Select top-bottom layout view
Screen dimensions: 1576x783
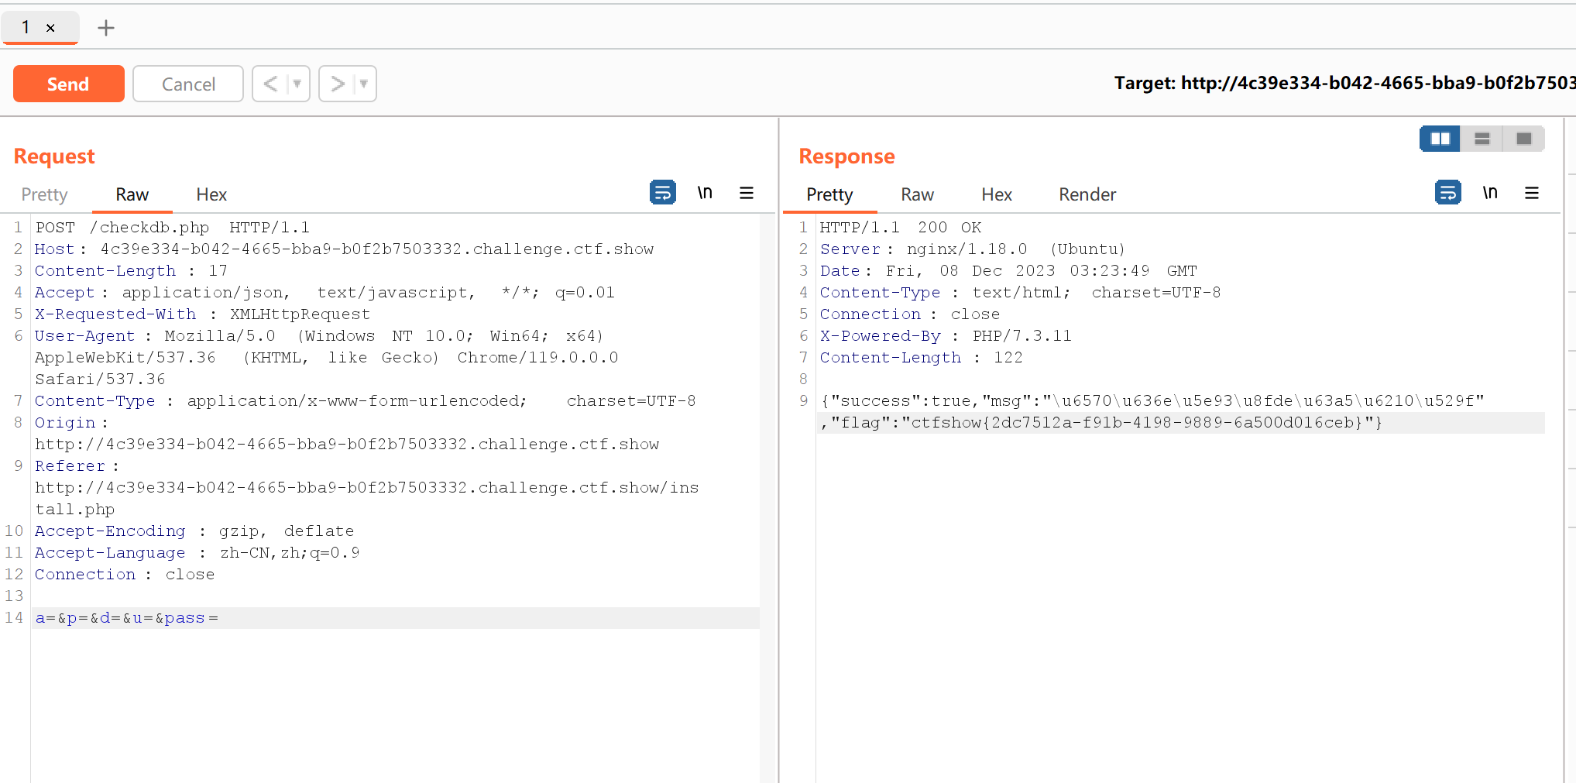pyautogui.click(x=1482, y=139)
